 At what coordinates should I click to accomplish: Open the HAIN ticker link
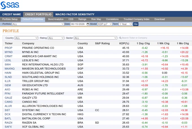(x=8, y=73)
